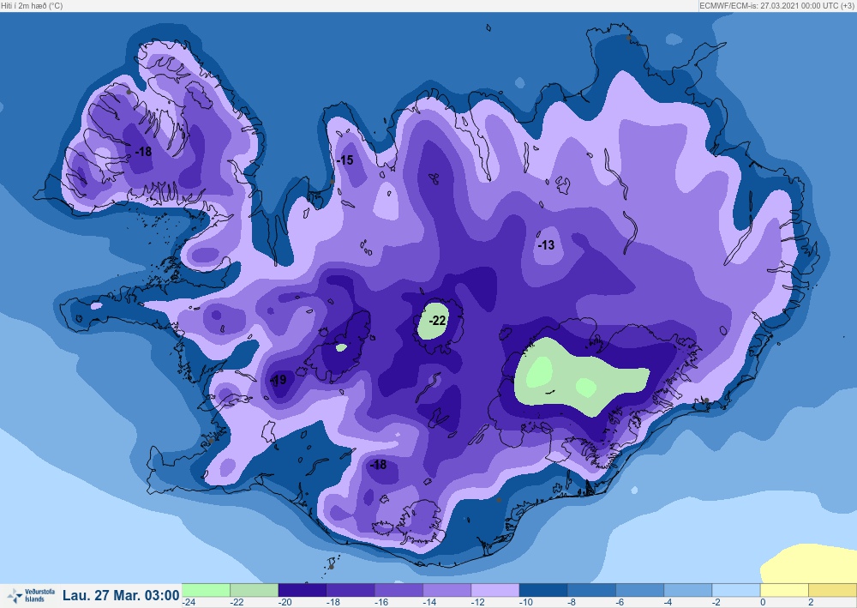The width and height of the screenshot is (857, 608).
Task: Pick the pale yellow legend swatch between 0 and 2
Action: pyautogui.click(x=784, y=591)
